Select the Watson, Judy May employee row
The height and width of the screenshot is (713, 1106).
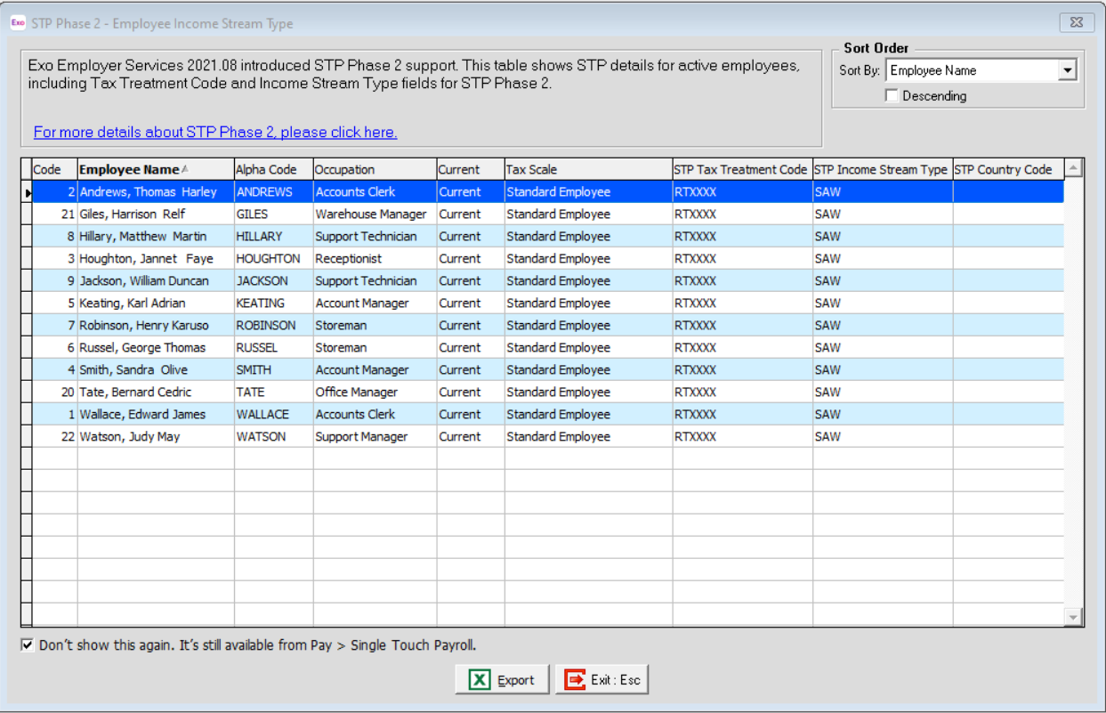[x=130, y=437]
